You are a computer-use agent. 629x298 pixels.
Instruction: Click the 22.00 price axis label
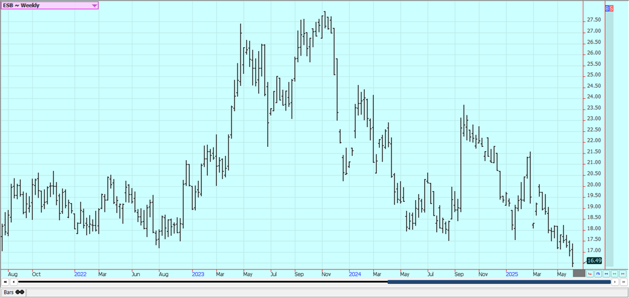(x=594, y=141)
